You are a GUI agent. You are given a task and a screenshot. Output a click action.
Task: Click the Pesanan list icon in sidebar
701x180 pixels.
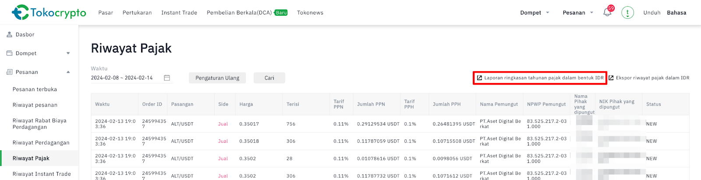[9, 72]
